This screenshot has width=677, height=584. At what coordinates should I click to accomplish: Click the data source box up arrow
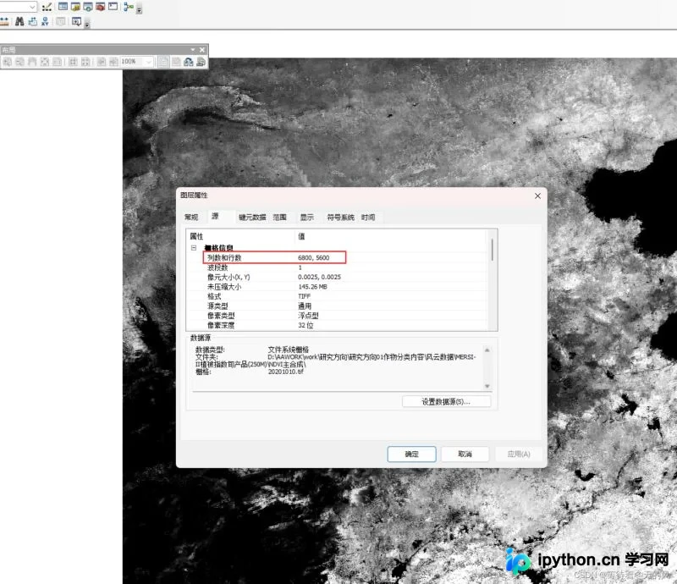click(487, 350)
